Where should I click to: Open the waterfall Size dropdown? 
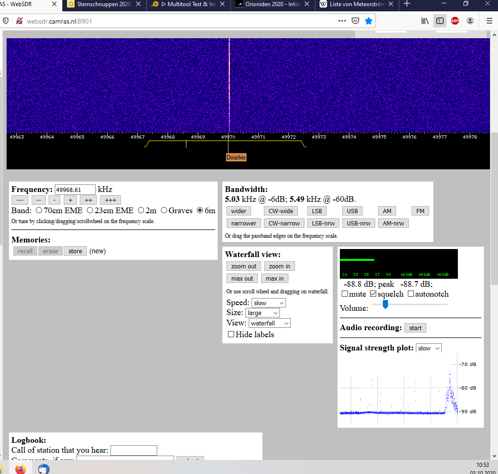point(262,313)
